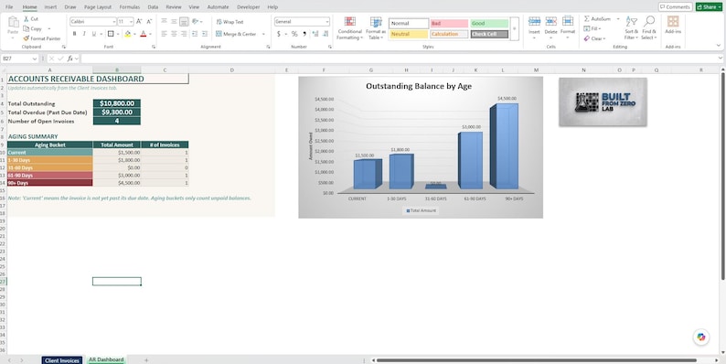The image size is (726, 364).
Task: Click the Orientation text-angle icon
Action: (196, 22)
